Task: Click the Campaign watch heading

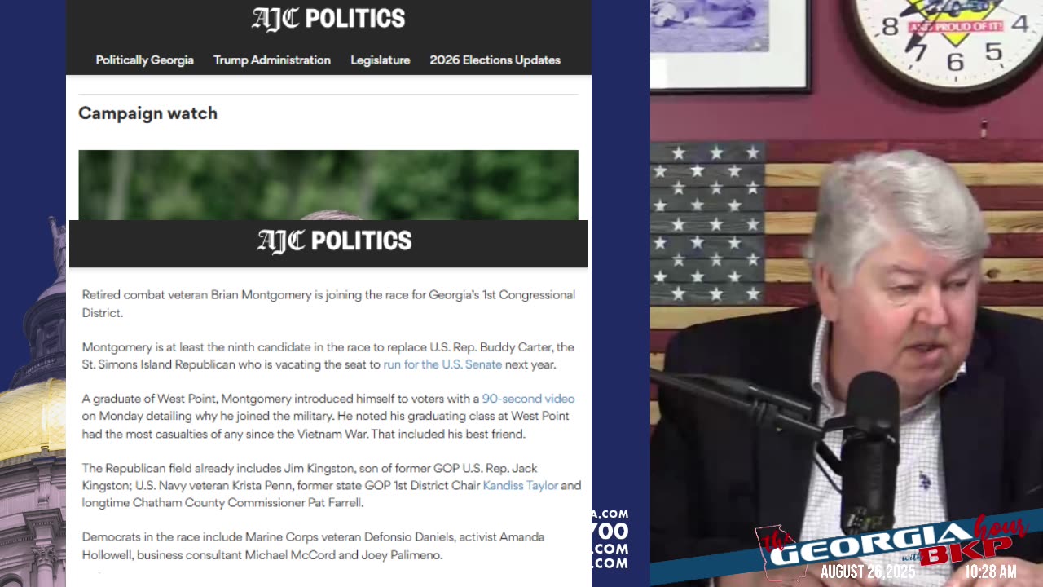Action: click(147, 113)
